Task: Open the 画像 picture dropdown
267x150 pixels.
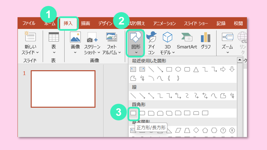Action: click(x=75, y=43)
